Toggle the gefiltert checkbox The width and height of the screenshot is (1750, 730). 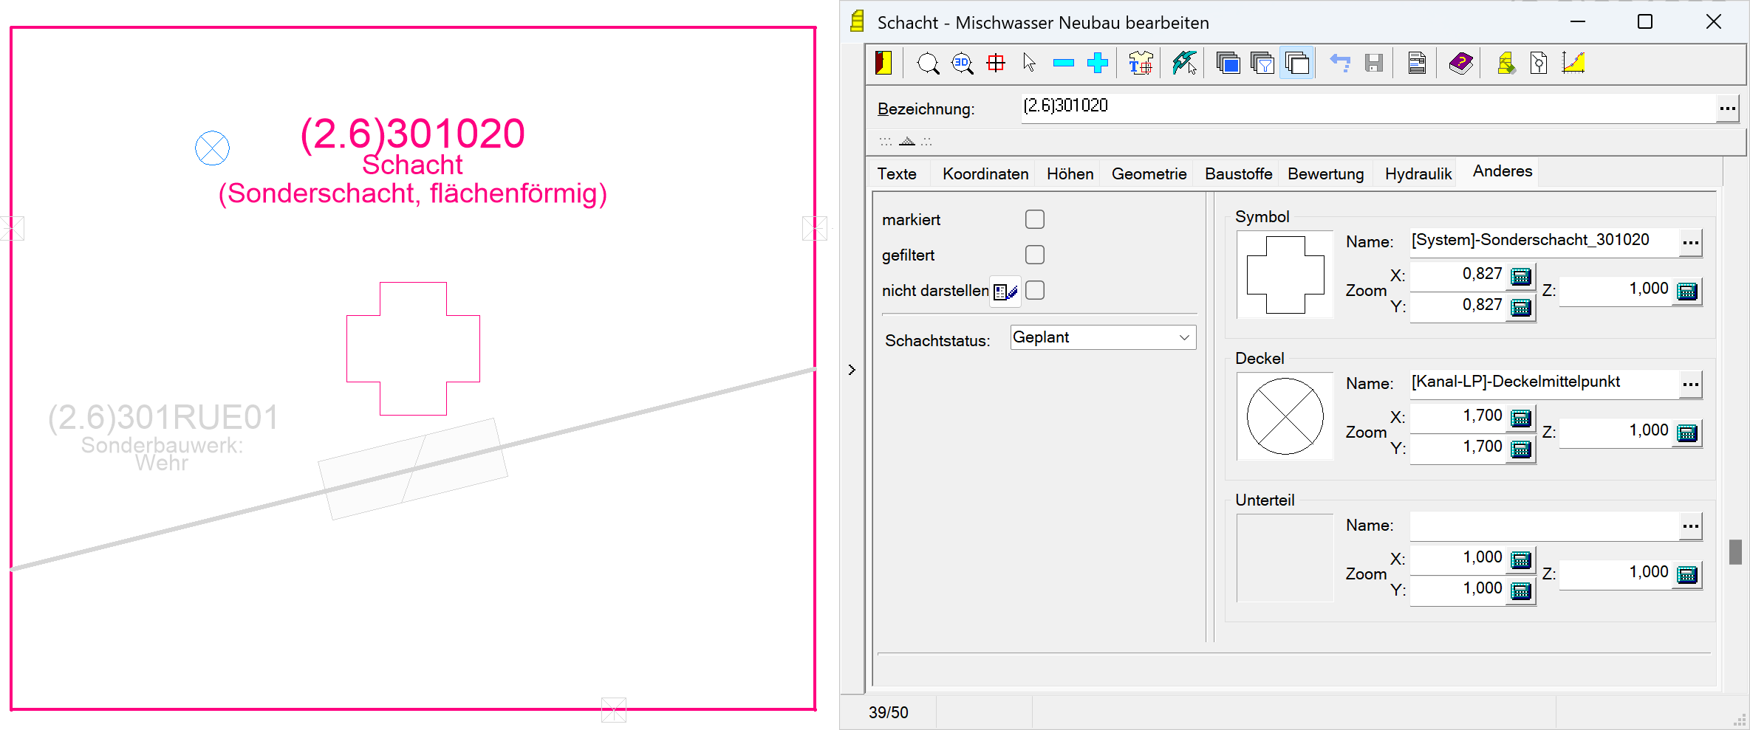coord(1034,255)
